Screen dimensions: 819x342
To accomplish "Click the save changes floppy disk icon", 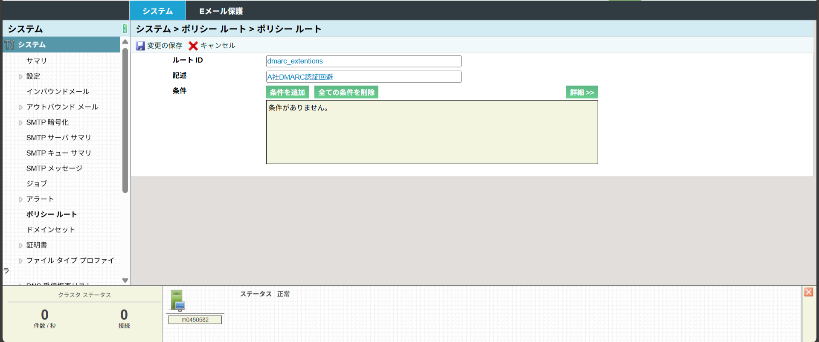I will 140,46.
